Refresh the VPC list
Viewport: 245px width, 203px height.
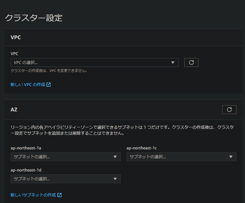191,62
